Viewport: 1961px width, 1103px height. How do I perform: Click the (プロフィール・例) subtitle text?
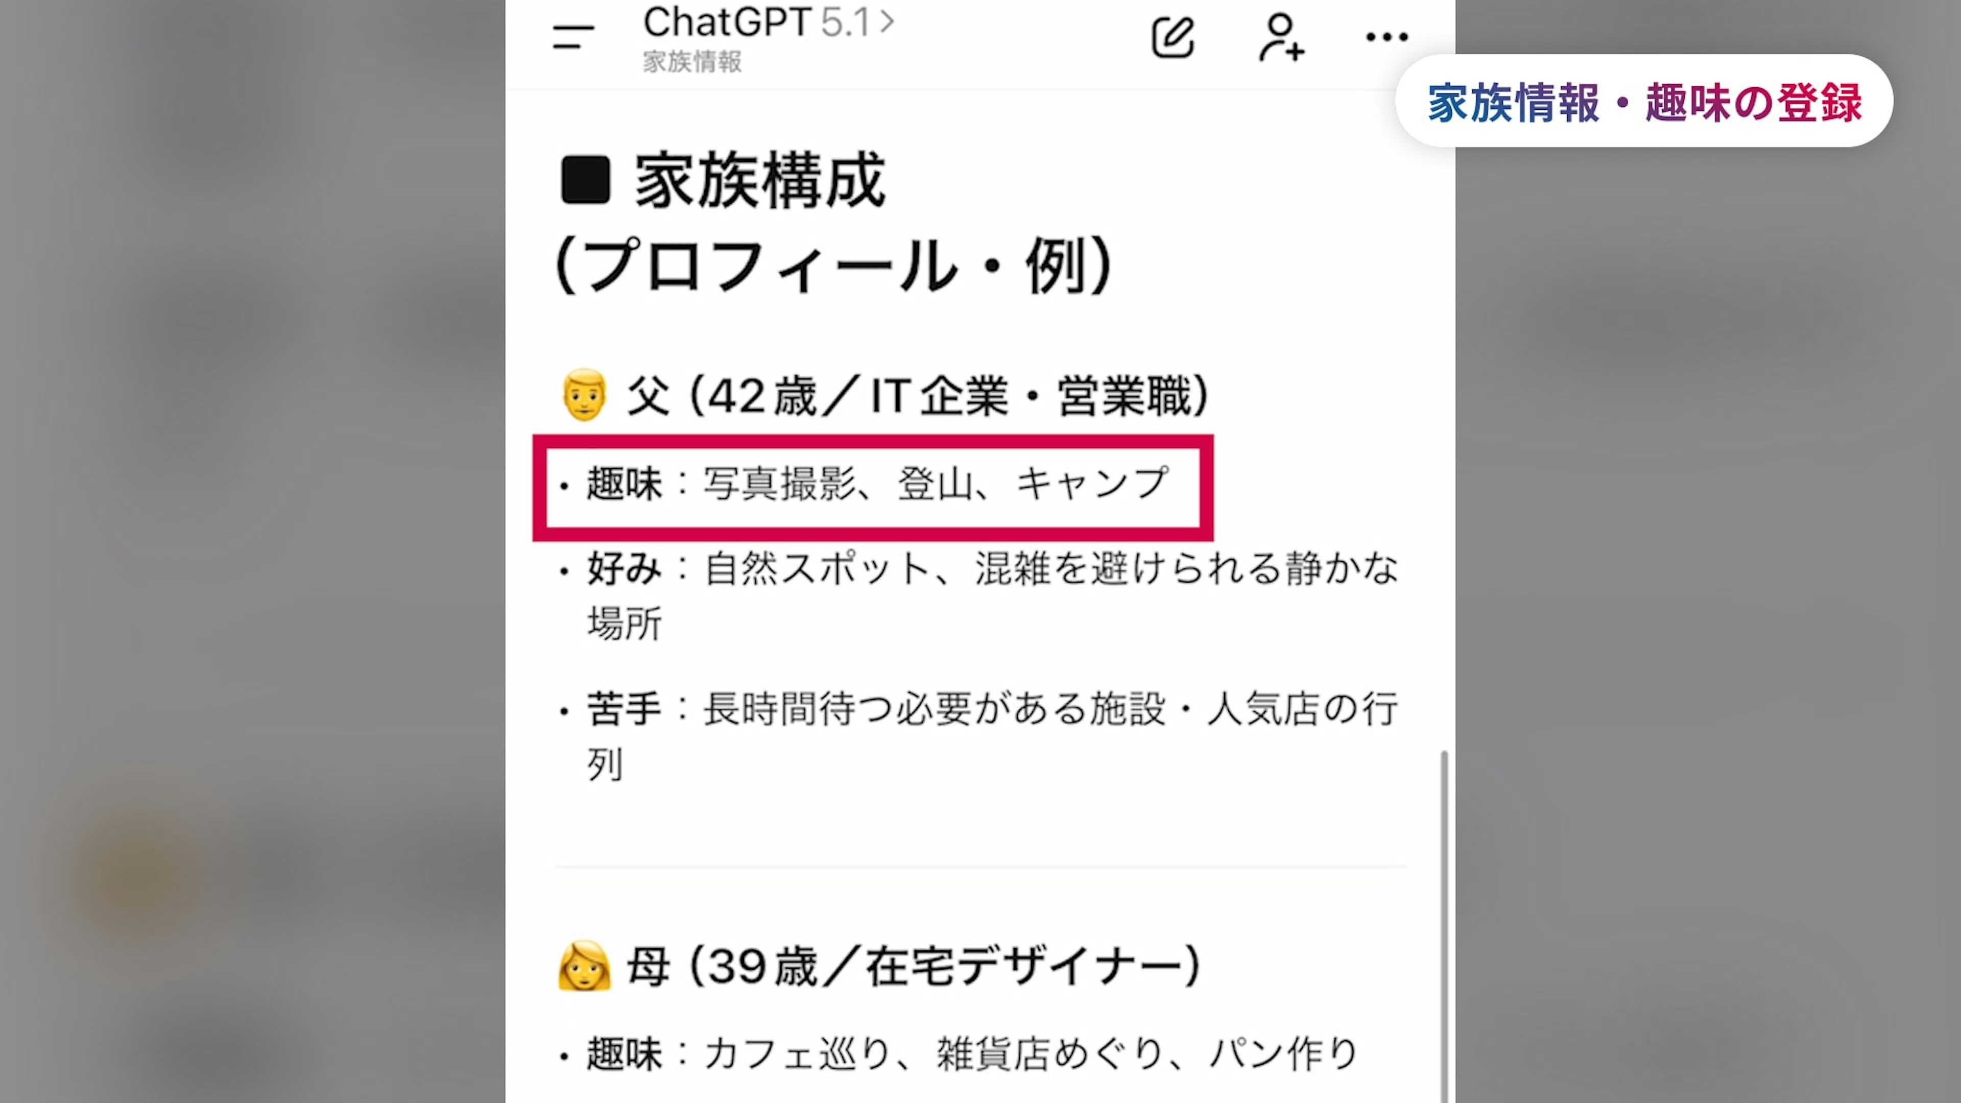834,267
